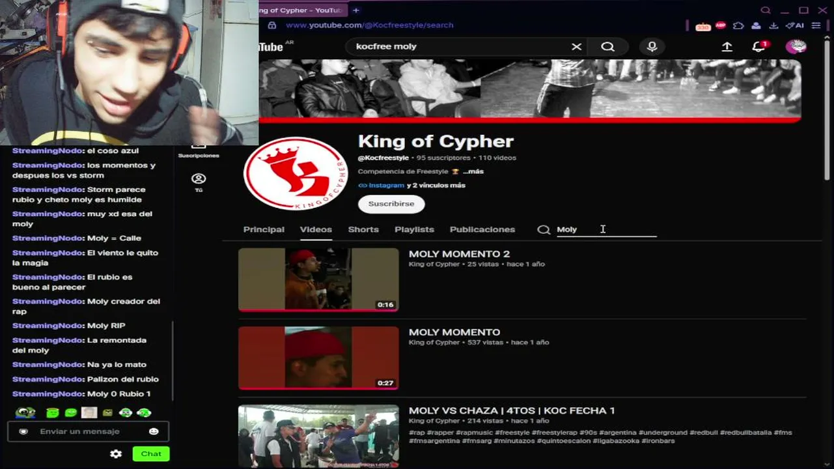Image resolution: width=834 pixels, height=469 pixels.
Task: Pick the pepe frog emote with blue base
Action: [25, 412]
